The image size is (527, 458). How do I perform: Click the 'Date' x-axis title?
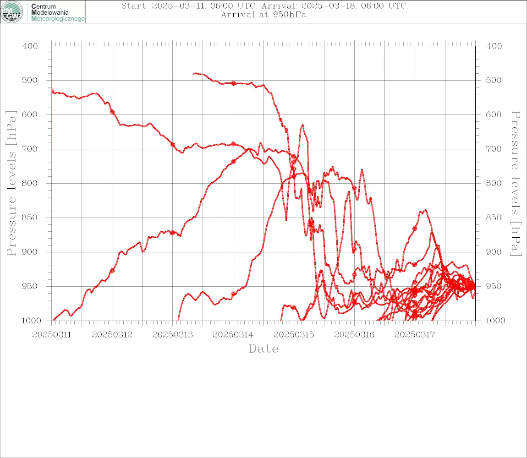(263, 349)
